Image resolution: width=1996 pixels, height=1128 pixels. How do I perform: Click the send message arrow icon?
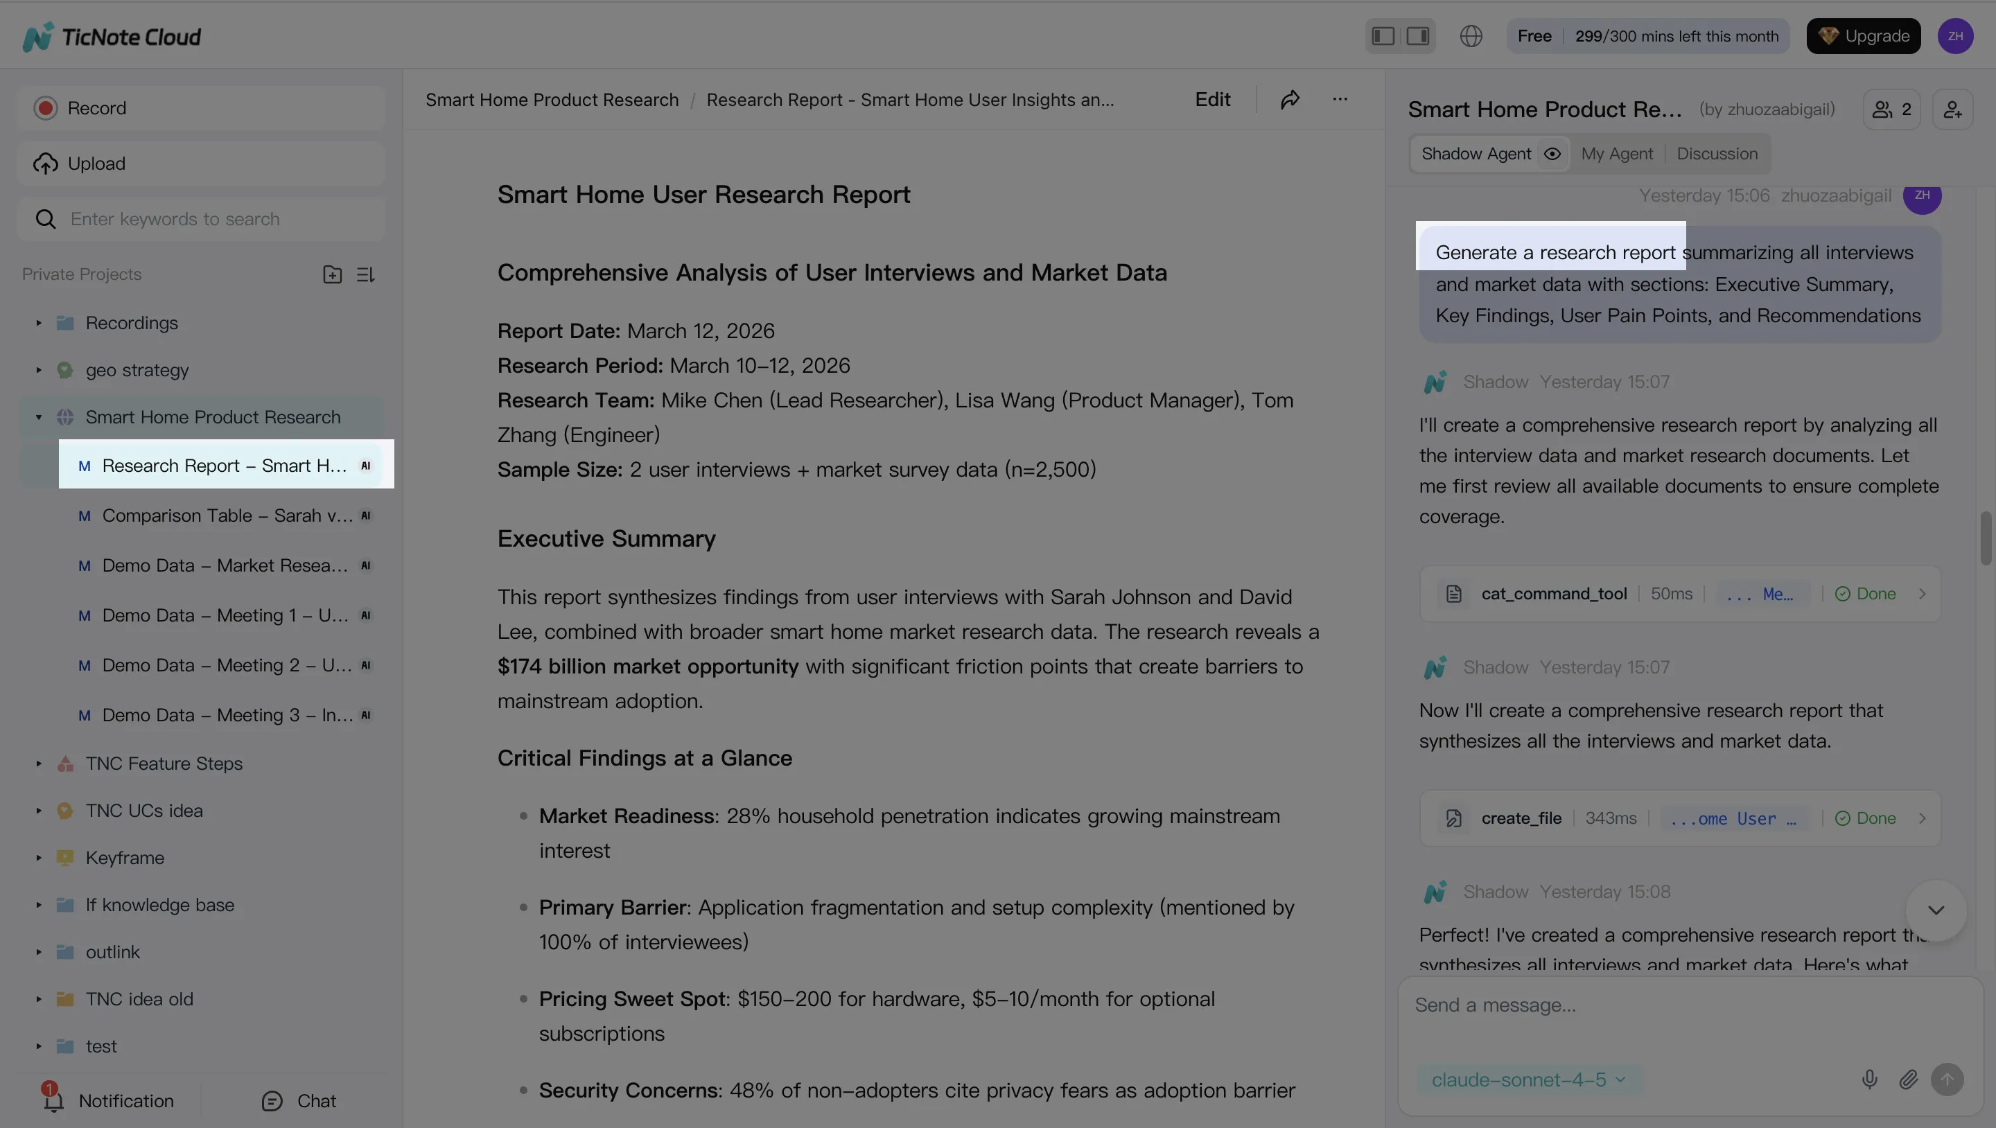(x=1949, y=1079)
